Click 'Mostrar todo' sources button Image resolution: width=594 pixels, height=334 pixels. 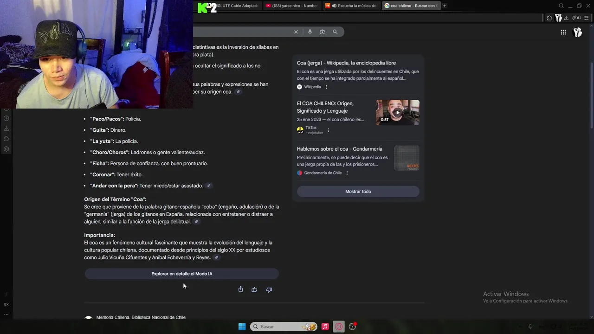click(x=358, y=191)
